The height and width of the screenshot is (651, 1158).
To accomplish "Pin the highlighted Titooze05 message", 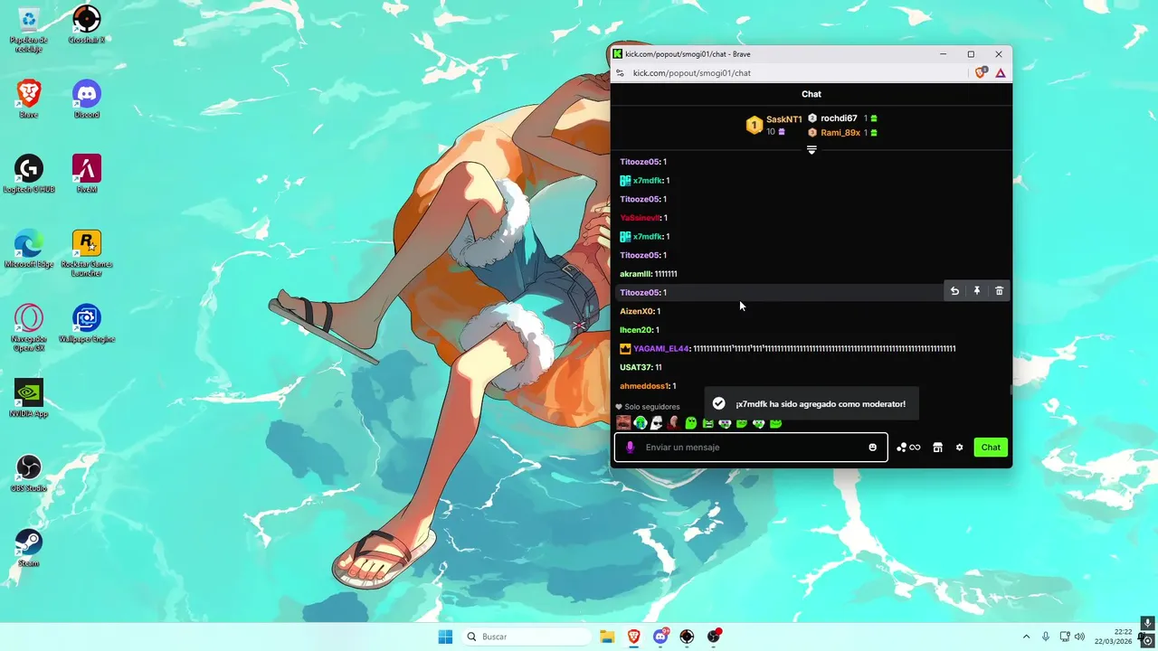I will (x=977, y=291).
